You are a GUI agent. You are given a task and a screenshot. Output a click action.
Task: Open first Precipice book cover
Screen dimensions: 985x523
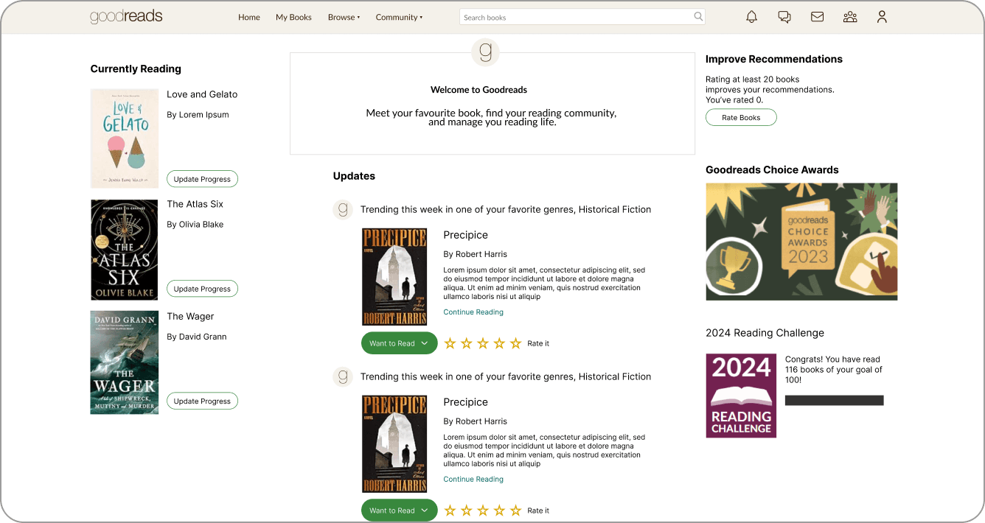pos(394,277)
